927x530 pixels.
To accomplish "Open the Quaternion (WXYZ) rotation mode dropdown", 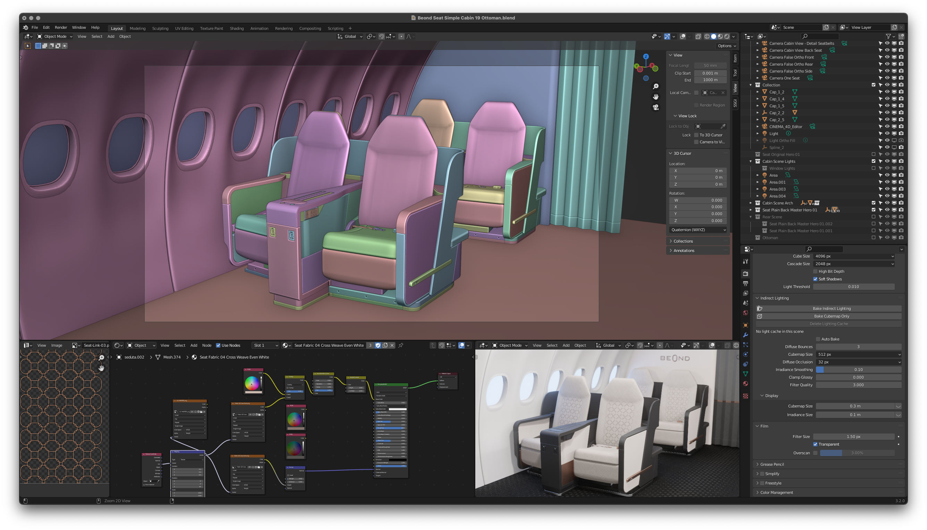I will (698, 230).
